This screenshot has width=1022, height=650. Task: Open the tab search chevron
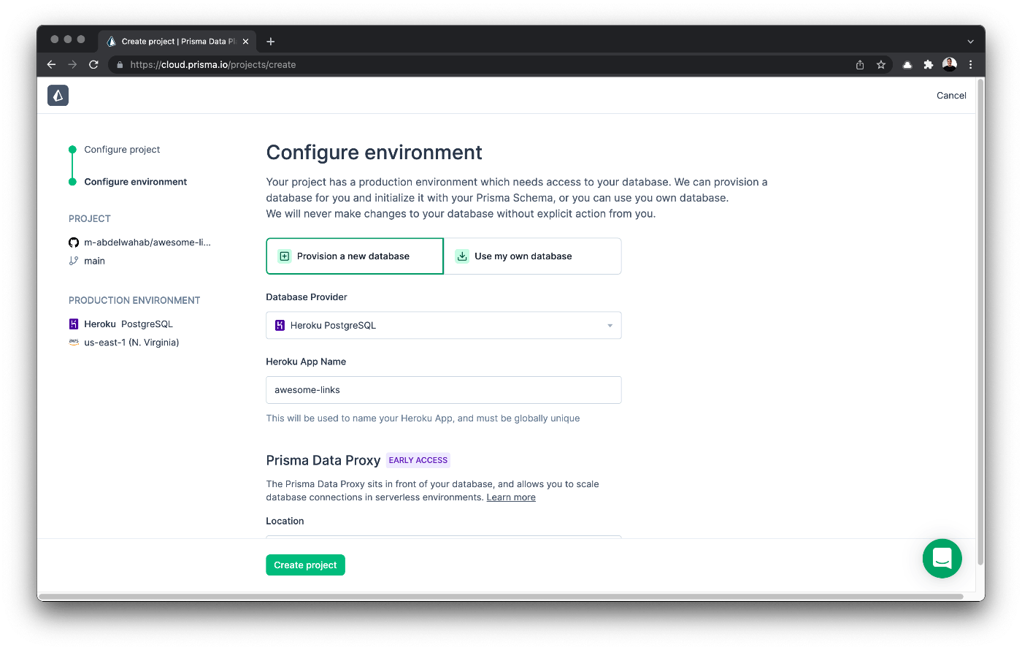pos(970,42)
